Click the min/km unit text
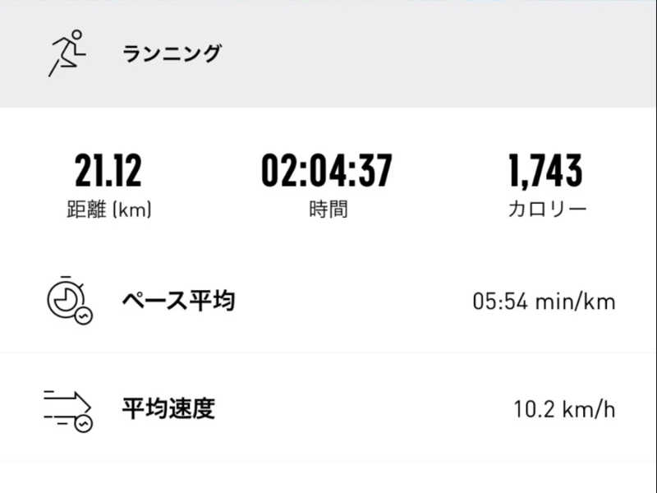 point(575,302)
